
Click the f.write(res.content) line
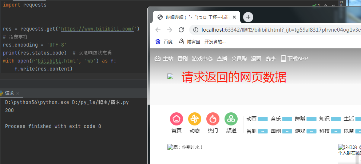click(x=44, y=69)
